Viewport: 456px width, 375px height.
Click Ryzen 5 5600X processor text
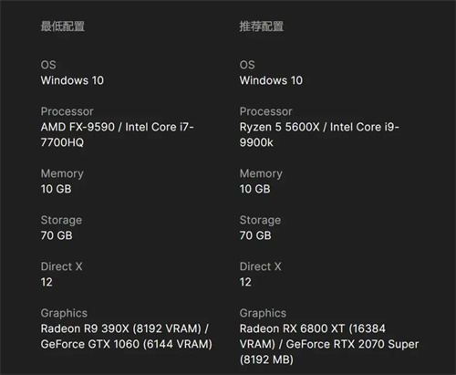click(x=280, y=127)
